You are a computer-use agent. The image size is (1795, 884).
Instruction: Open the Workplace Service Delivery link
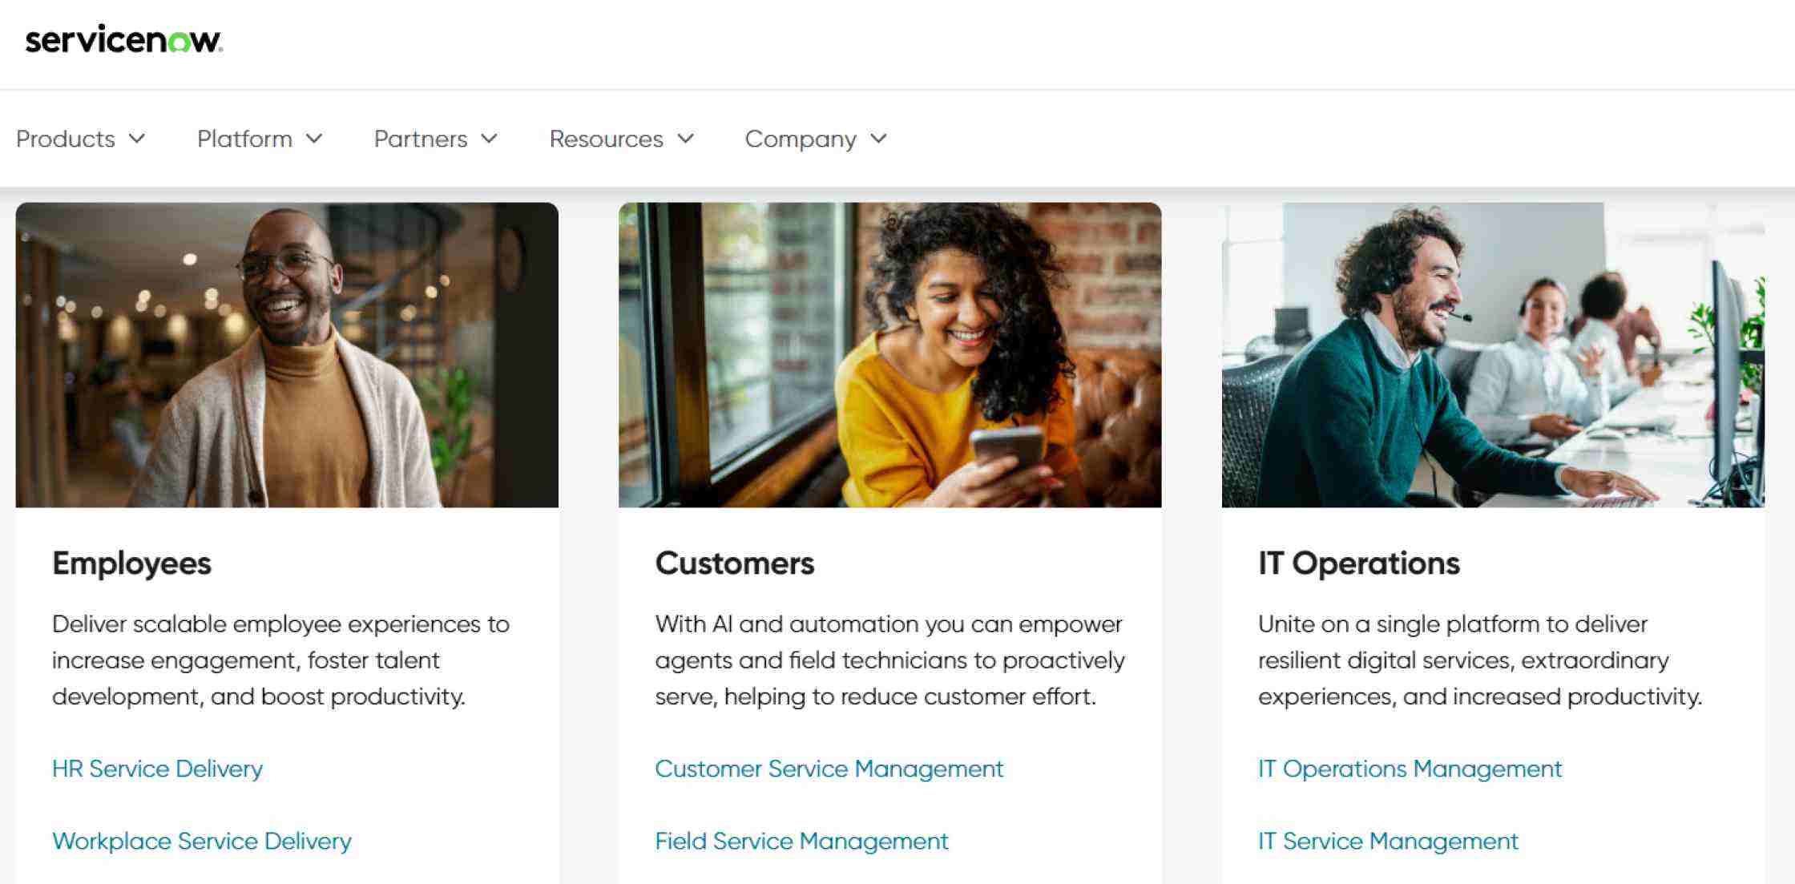click(201, 841)
